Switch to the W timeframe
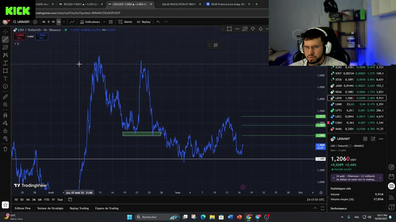This screenshot has width=396, height=222. pyautogui.click(x=53, y=22)
